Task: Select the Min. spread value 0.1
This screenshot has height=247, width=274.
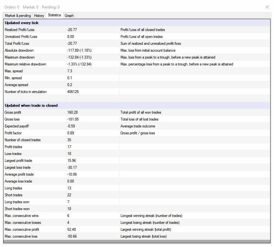Action: pos(70,78)
